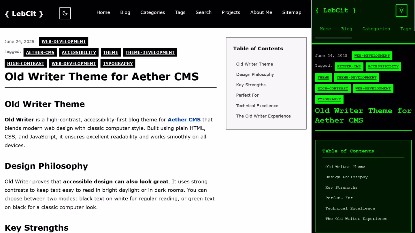
Task: Select the black WEB-DEVELOPMENT tag next to HIGH-CONTRAST
Action: 73,63
